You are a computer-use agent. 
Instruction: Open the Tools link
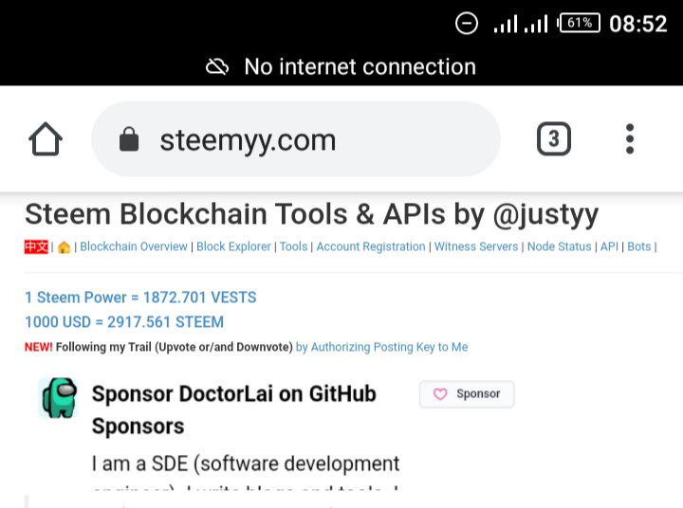(x=293, y=246)
